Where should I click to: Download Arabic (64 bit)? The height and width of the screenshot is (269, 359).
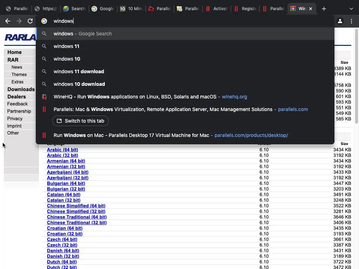[x=62, y=150]
